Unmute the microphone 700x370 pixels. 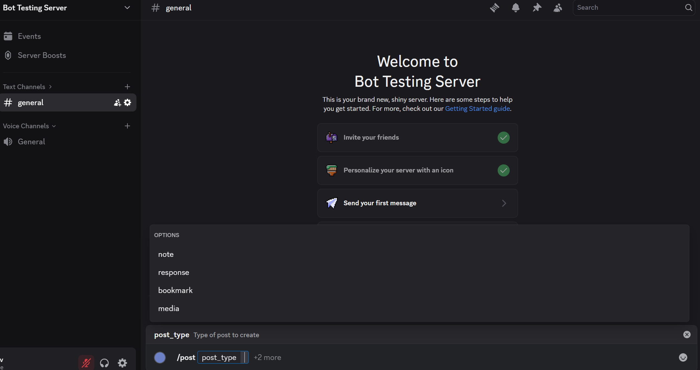[x=86, y=363]
